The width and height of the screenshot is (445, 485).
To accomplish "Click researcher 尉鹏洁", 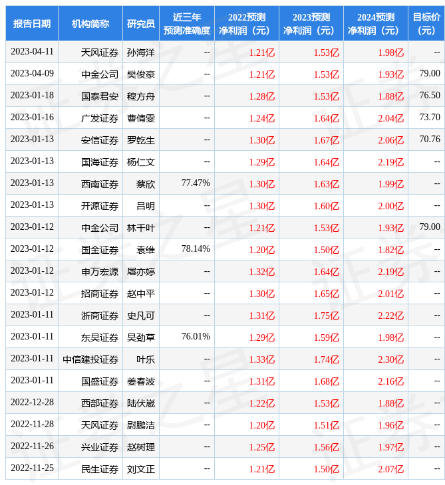I will point(141,426).
